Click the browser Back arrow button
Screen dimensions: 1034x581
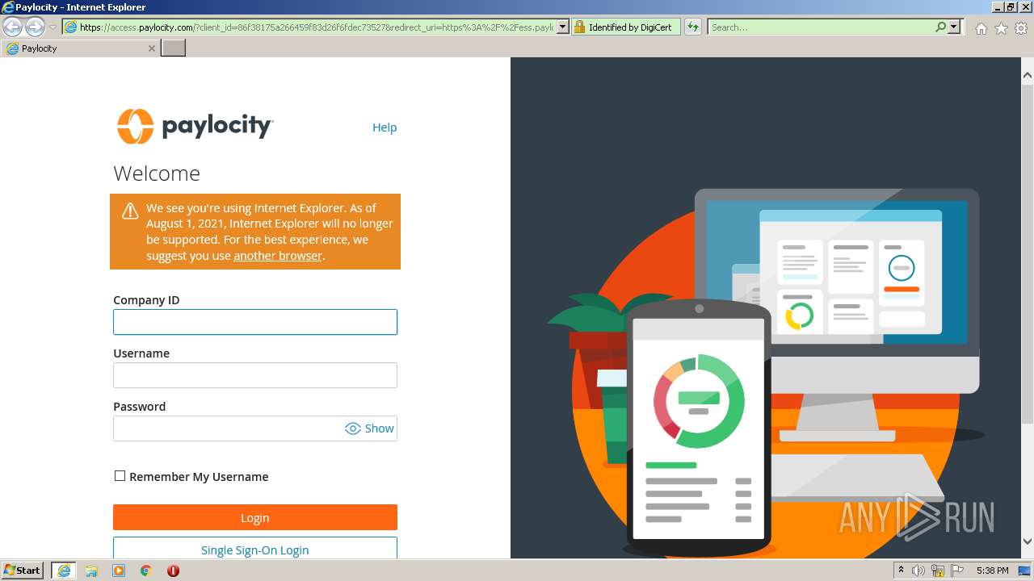tap(13, 27)
